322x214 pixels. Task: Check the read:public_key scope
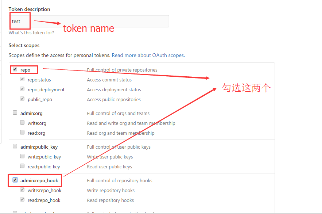[22, 165]
